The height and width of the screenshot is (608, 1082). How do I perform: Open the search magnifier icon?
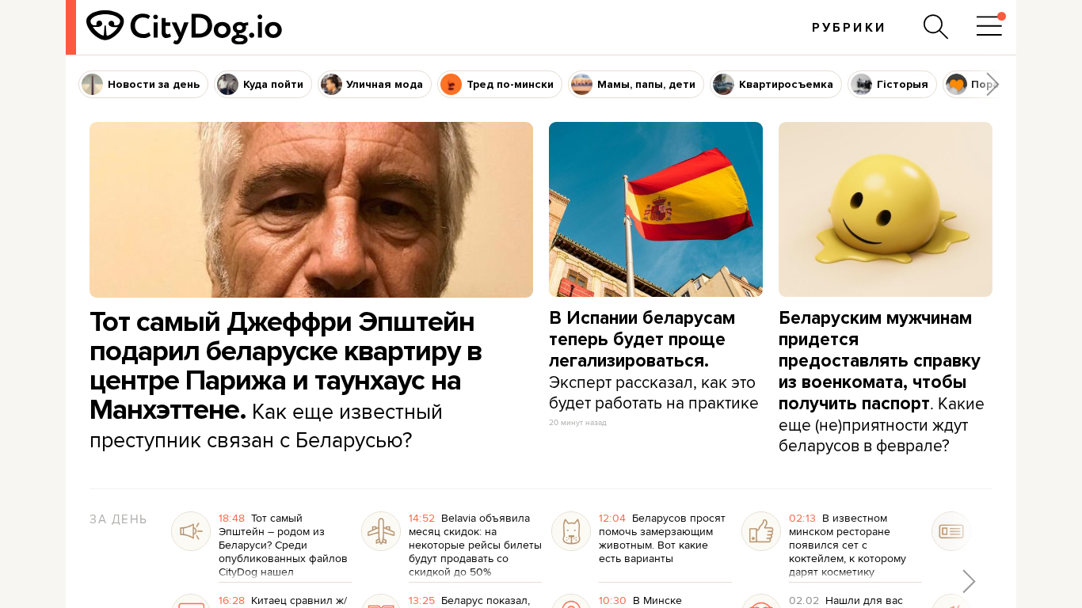[x=935, y=27]
